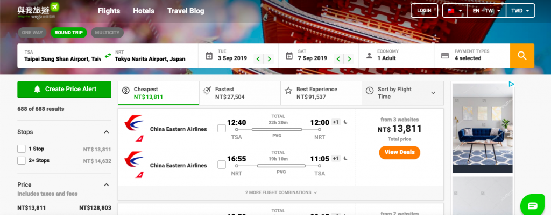The width and height of the screenshot is (551, 215).
Task: Open the country flag selector
Action: 455,11
